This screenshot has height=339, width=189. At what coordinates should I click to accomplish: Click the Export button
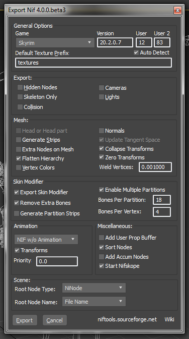[x=25, y=320]
